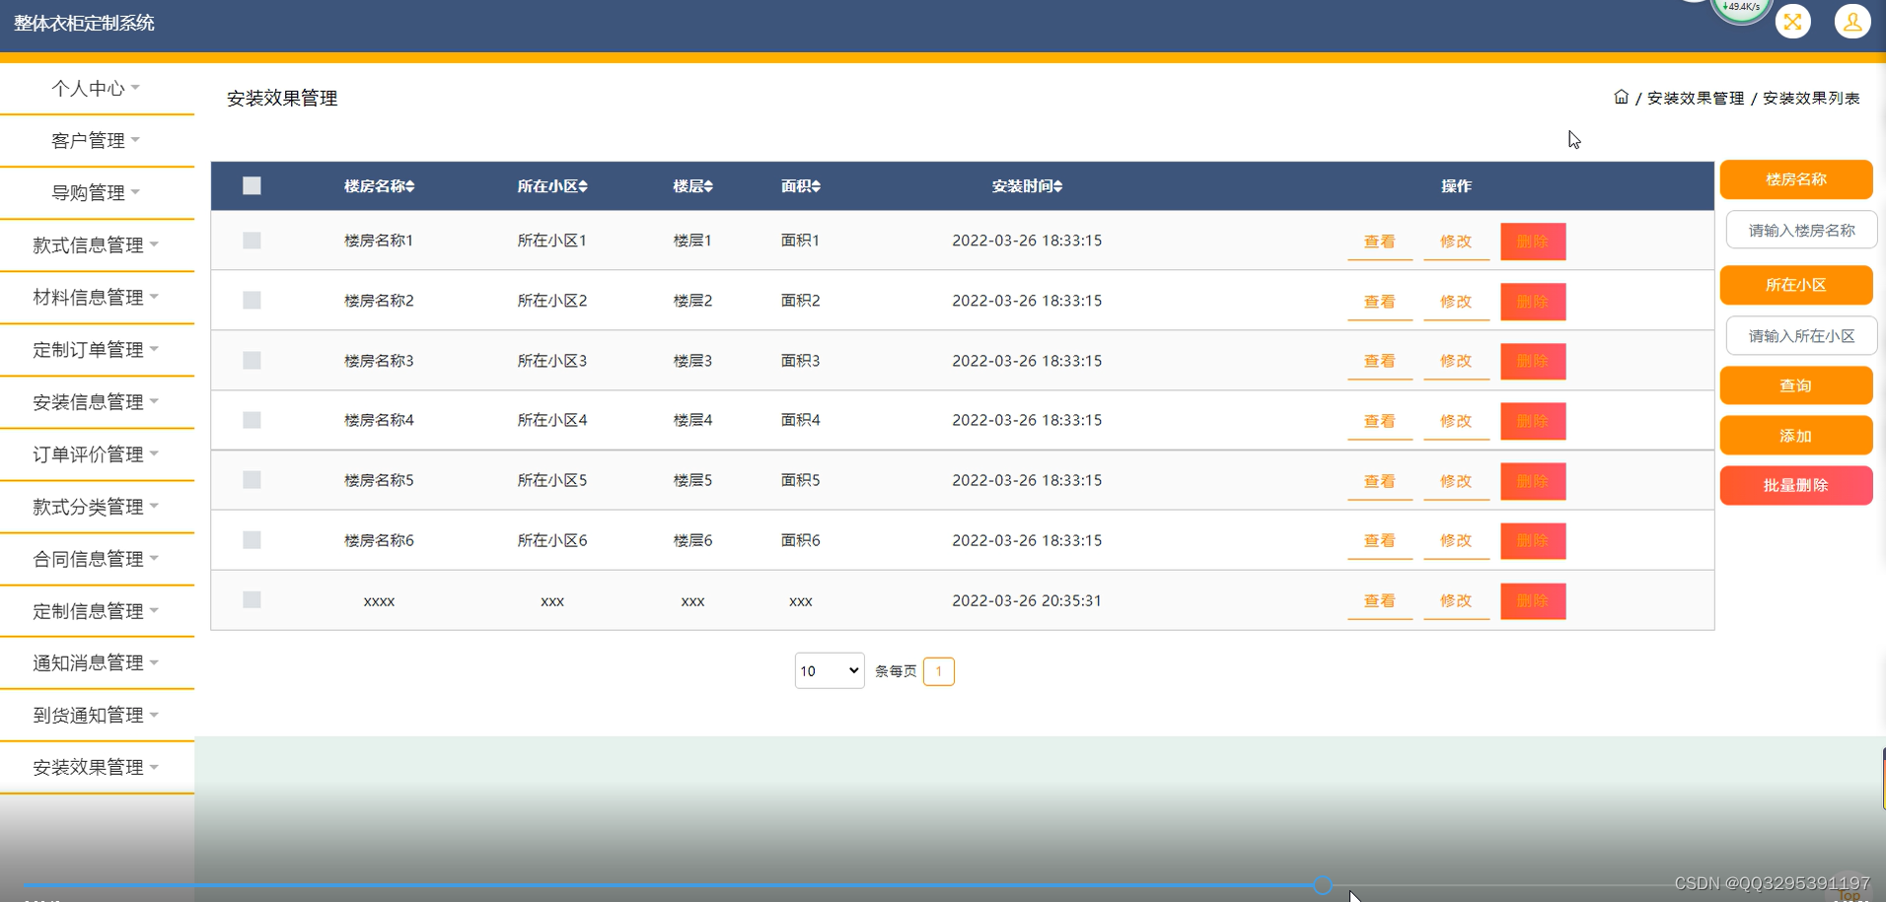Click the video progress slider handle

[x=1323, y=885]
